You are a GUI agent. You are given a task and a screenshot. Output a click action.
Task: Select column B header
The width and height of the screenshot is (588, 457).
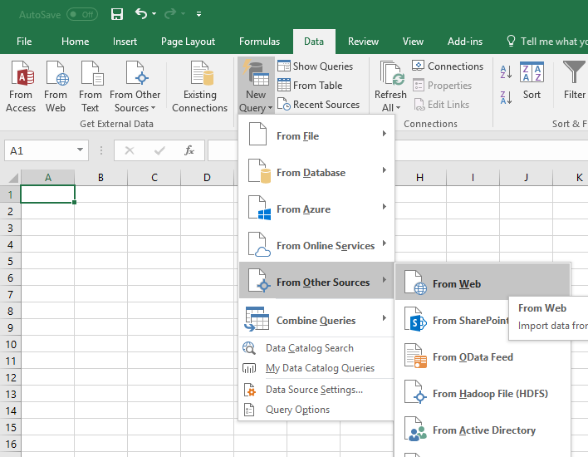click(100, 177)
